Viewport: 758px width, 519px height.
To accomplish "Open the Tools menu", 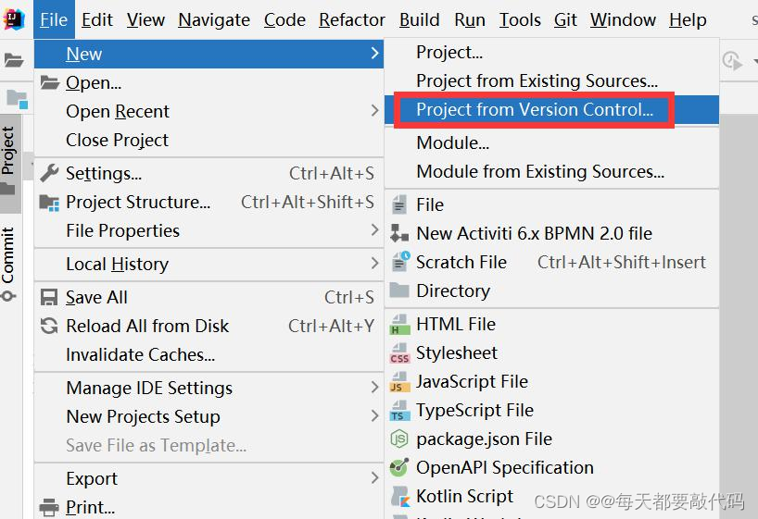I will click(520, 19).
